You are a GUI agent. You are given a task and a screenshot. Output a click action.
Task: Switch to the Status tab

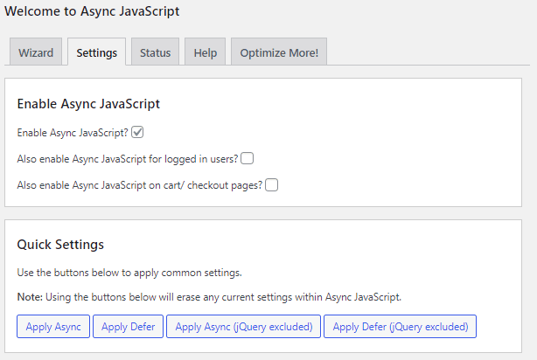tap(155, 52)
